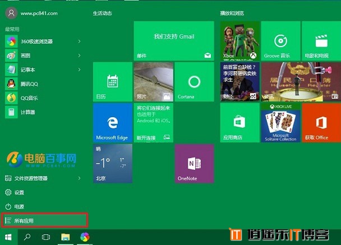Launch the OneNote tile
Screen dimensions: 341x245
[195, 164]
